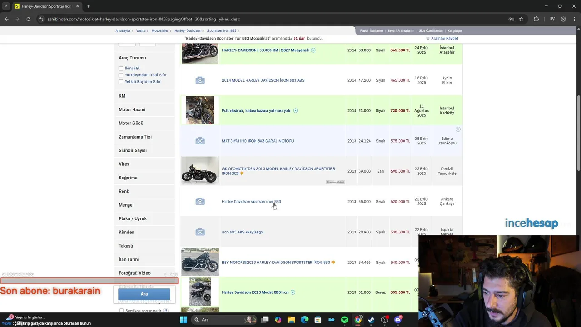The width and height of the screenshot is (581, 327).
Task: Open Discord from the taskbar
Action: pos(398,320)
